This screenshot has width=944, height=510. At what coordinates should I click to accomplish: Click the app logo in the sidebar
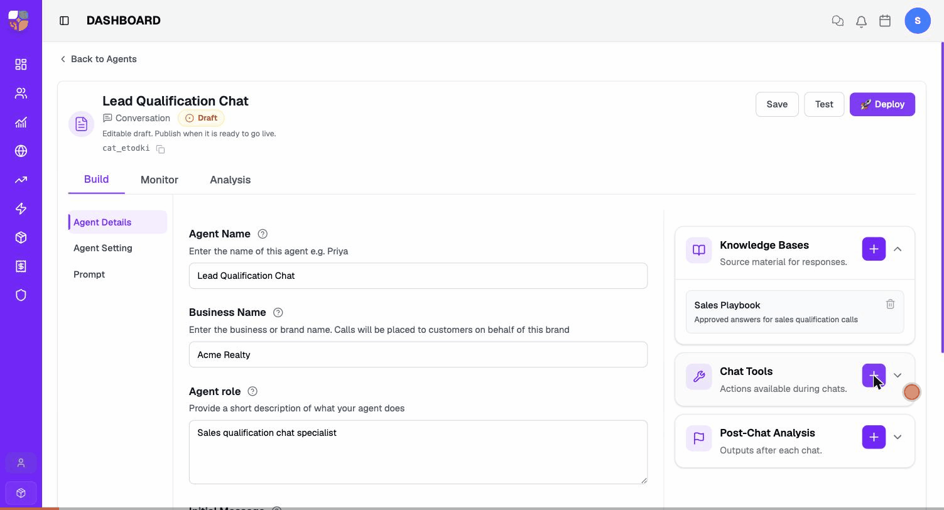[18, 20]
